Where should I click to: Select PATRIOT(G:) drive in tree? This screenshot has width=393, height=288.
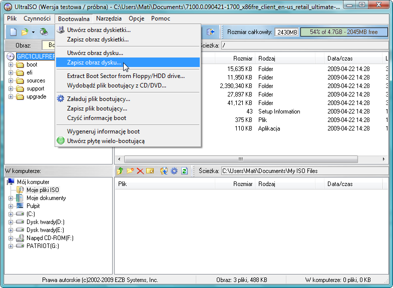coord(43,246)
